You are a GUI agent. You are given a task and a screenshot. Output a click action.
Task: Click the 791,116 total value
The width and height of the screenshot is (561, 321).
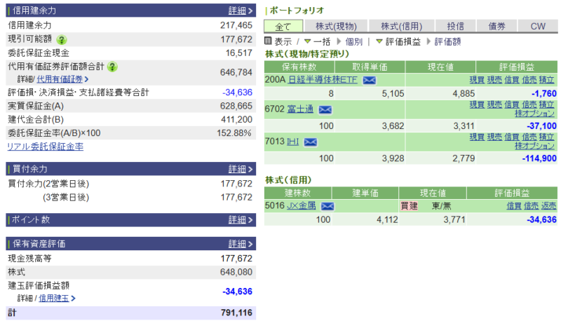pos(236,313)
